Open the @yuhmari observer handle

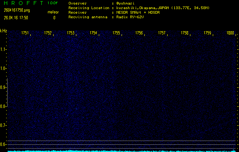coord(126,3)
